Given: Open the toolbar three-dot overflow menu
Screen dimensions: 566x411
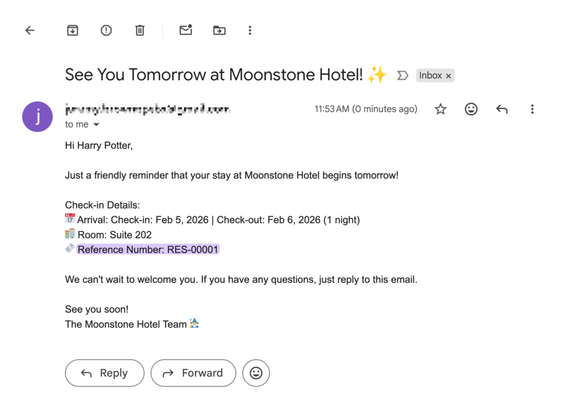Looking at the screenshot, I should pos(250,30).
